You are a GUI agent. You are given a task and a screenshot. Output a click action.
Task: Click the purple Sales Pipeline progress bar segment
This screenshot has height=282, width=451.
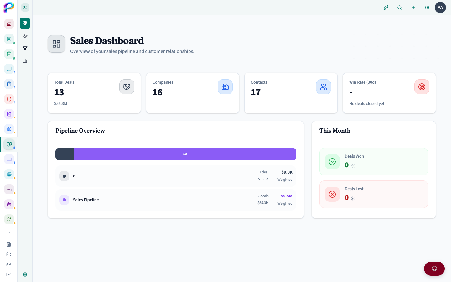pos(185,154)
